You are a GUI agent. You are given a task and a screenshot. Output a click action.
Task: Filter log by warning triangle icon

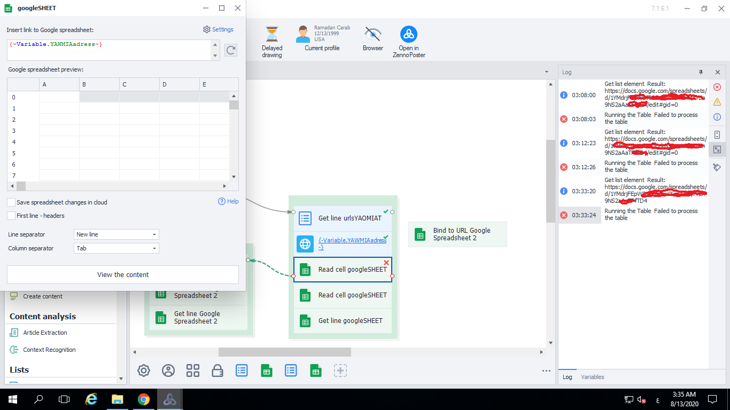click(717, 102)
